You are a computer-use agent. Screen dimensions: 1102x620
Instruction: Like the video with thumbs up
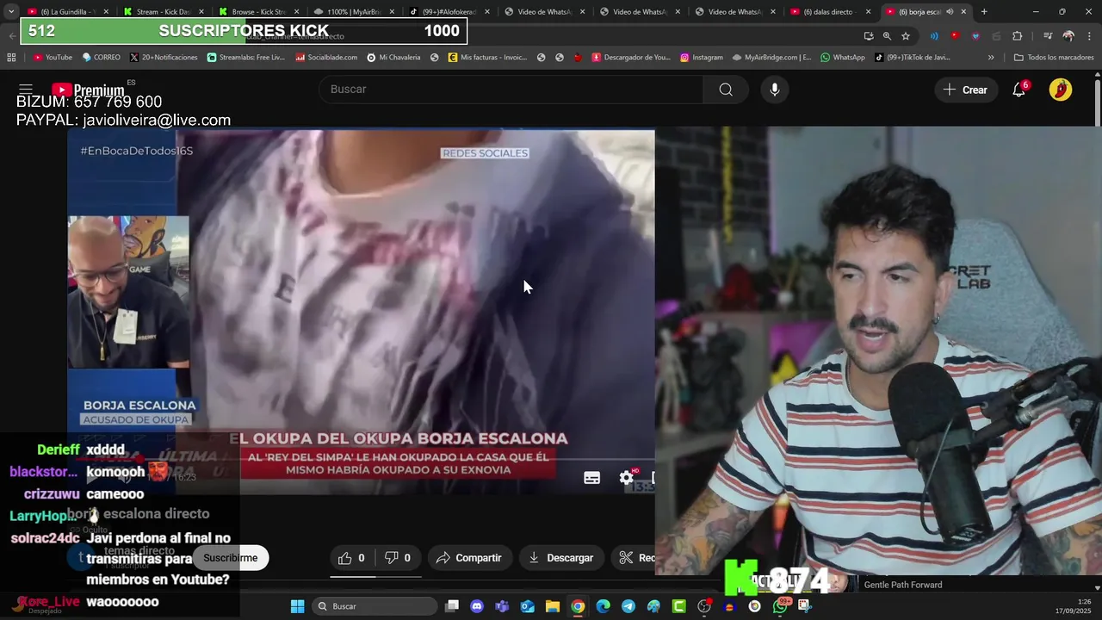pyautogui.click(x=351, y=558)
